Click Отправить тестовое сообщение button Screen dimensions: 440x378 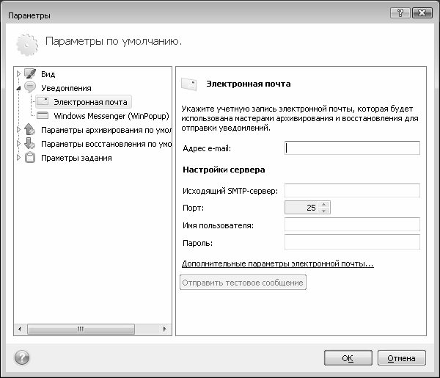click(x=243, y=283)
